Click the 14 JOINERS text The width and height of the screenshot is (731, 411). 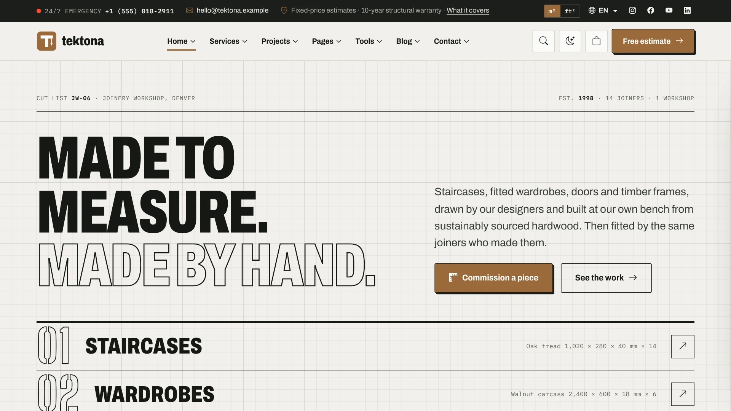(625, 98)
